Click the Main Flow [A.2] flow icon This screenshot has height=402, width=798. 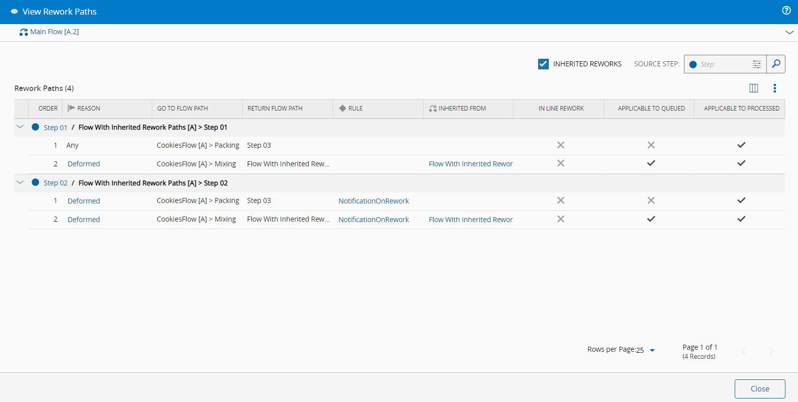pyautogui.click(x=23, y=32)
